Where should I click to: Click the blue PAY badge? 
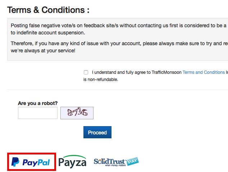(132, 161)
